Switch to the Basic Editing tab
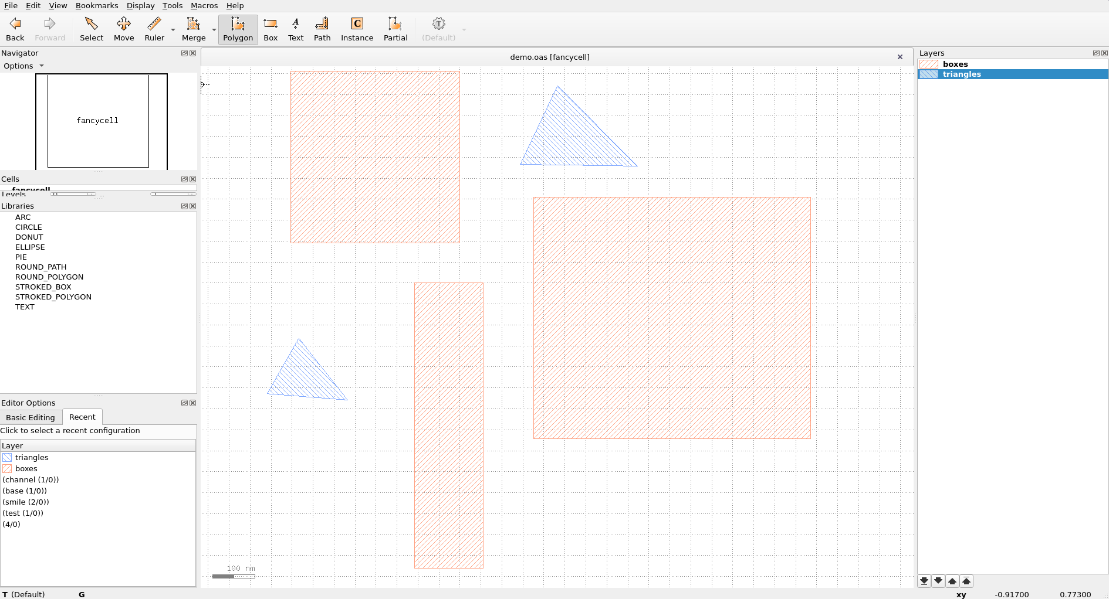The width and height of the screenshot is (1109, 599). [31, 417]
